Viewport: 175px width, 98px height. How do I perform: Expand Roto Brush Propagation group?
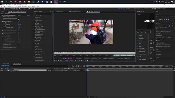[x=2, y=17]
